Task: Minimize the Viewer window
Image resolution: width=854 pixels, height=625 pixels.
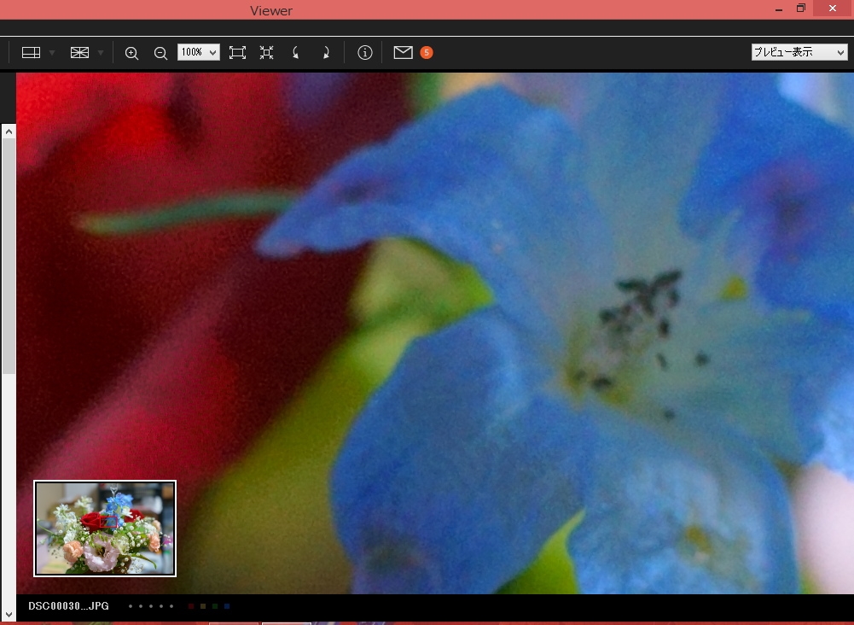Action: 779,9
